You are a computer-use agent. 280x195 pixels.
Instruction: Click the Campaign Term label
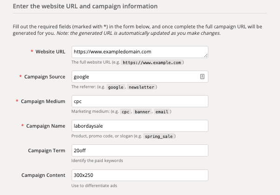tap(47, 150)
